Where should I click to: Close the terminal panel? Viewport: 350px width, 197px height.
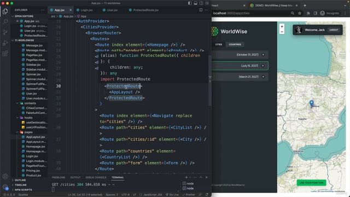207,177
